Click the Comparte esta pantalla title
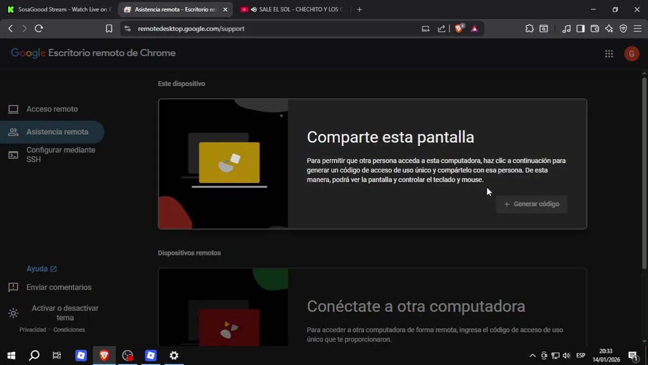This screenshot has height=365, width=648. click(390, 137)
